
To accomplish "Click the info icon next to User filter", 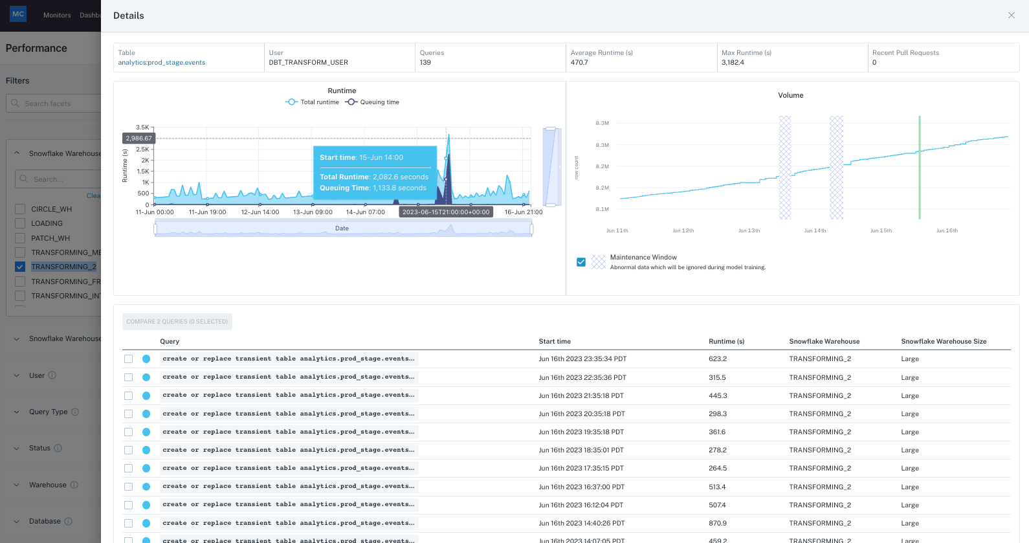I will (52, 375).
